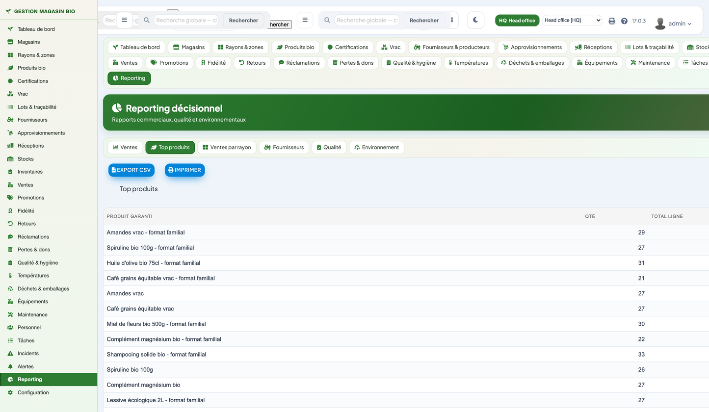The height and width of the screenshot is (412, 709).
Task: Click the Top produits heading above the table
Action: (x=139, y=189)
